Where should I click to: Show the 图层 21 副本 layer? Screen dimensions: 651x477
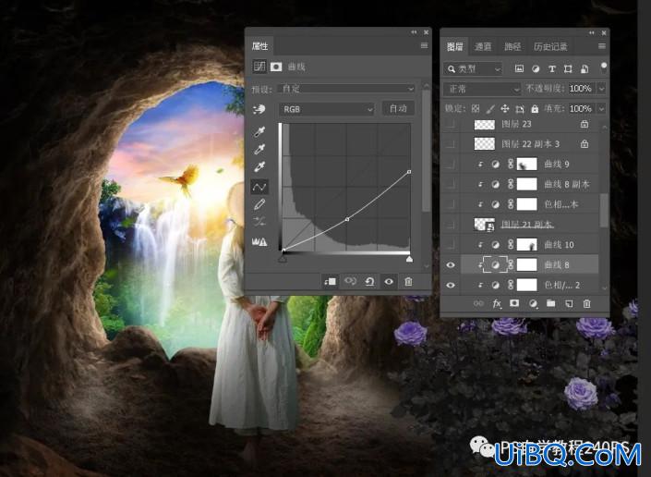[x=451, y=225]
